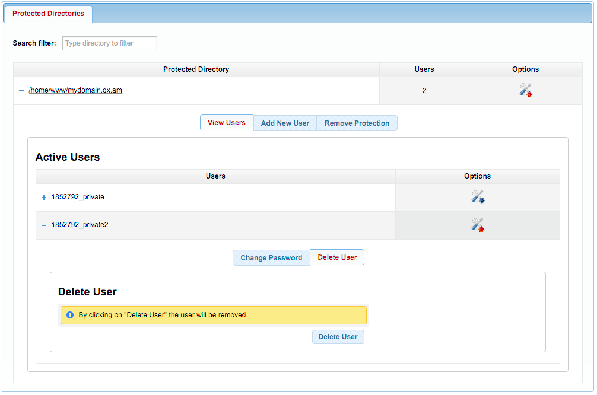Select the Delete User tab beside Change Password

coord(337,257)
